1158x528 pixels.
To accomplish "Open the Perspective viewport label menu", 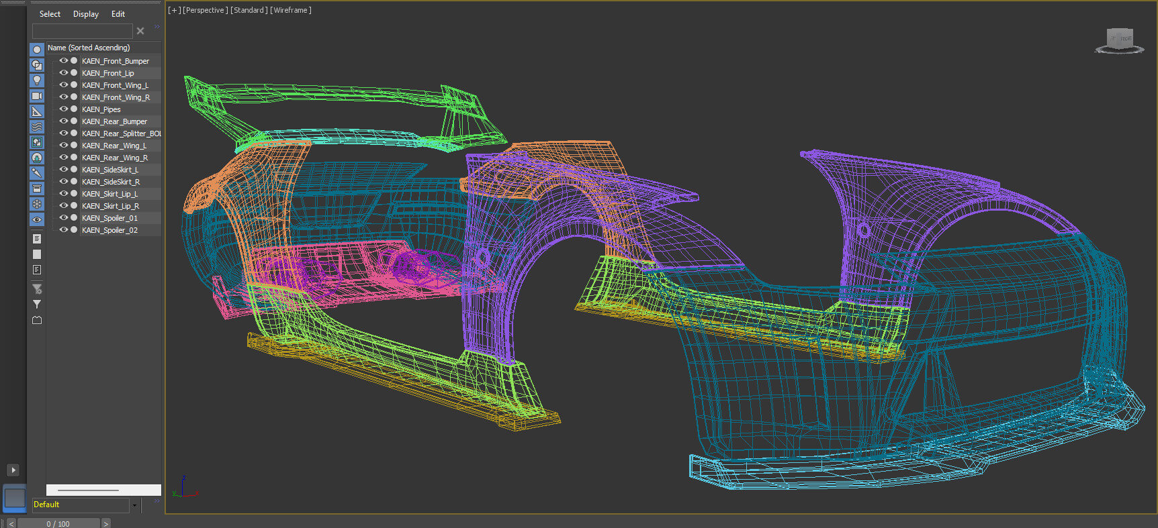I will click(x=206, y=10).
